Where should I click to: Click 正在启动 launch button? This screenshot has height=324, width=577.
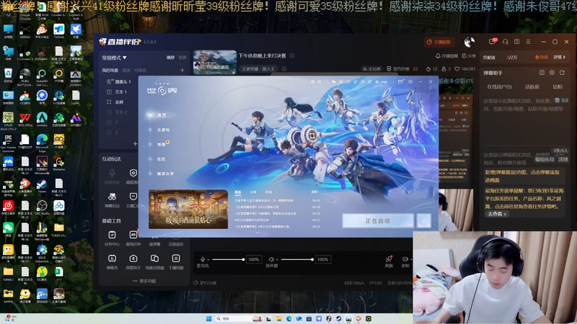pyautogui.click(x=378, y=221)
